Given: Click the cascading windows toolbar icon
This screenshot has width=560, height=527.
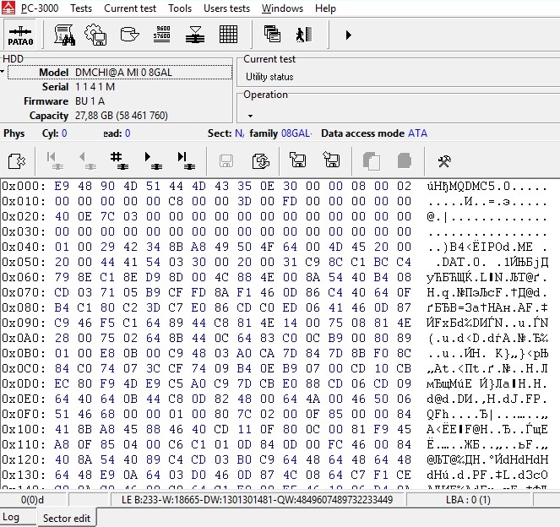Looking at the screenshot, I should (272, 35).
